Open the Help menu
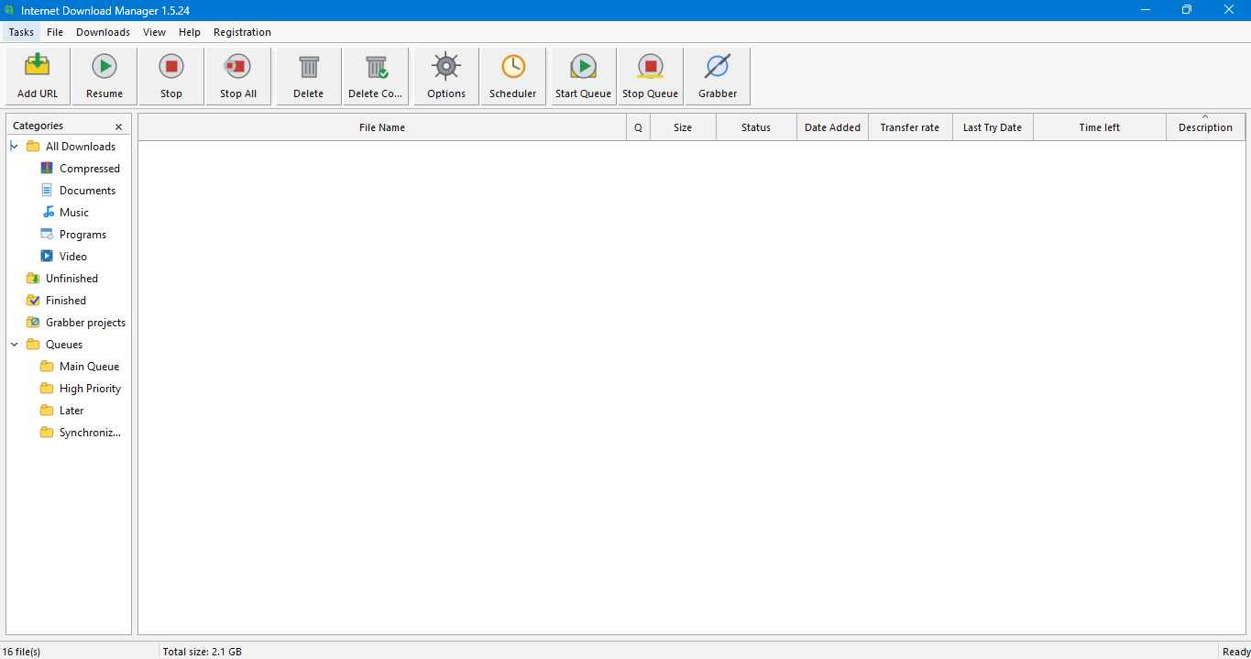Viewport: 1251px width, 659px height. (190, 32)
